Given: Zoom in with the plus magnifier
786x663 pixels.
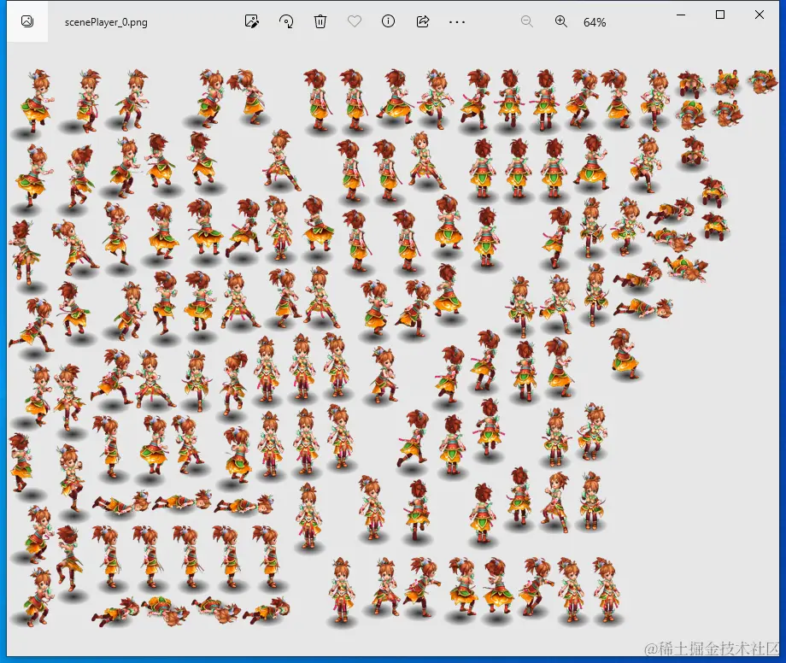Looking at the screenshot, I should click(561, 21).
